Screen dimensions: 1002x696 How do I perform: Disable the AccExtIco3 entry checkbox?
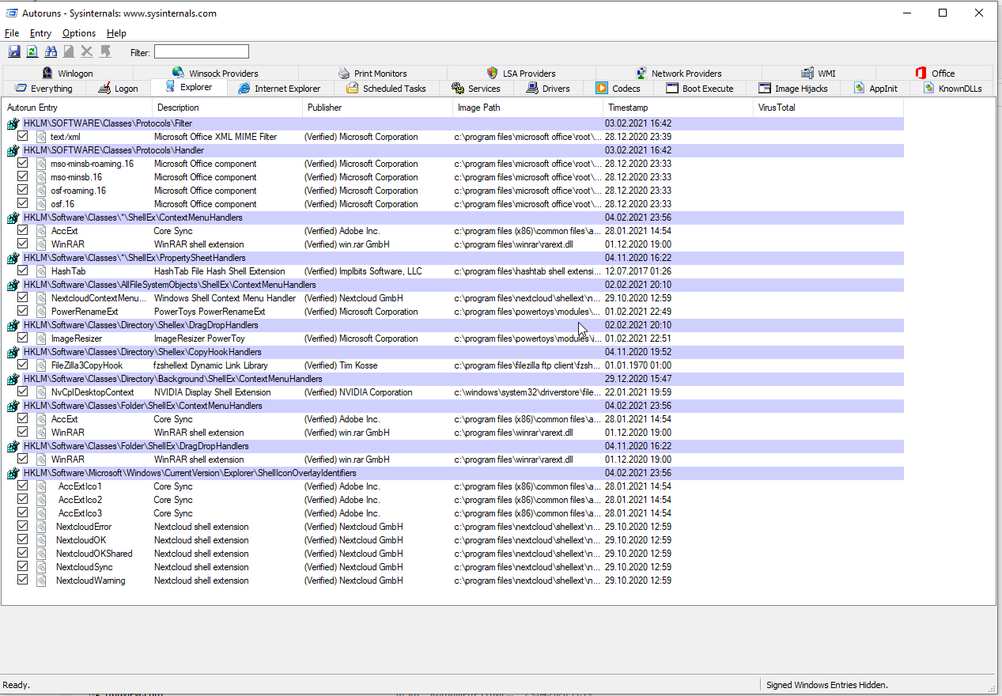[22, 513]
